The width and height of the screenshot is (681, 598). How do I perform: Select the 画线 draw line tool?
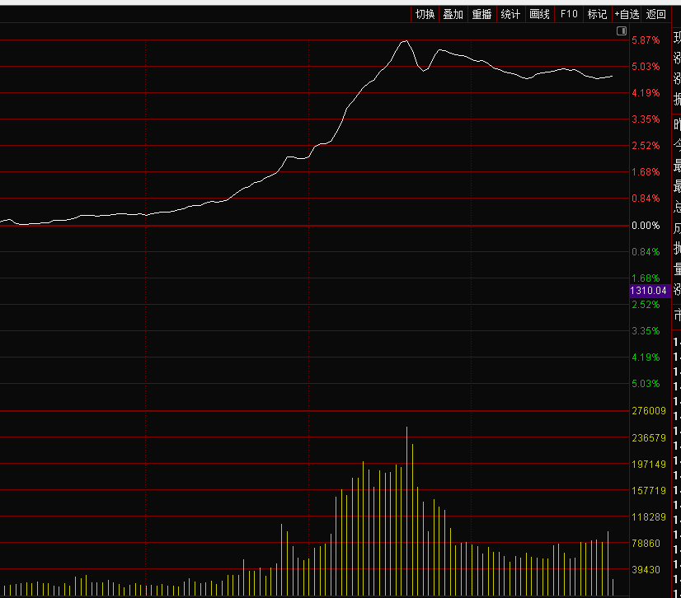point(539,14)
